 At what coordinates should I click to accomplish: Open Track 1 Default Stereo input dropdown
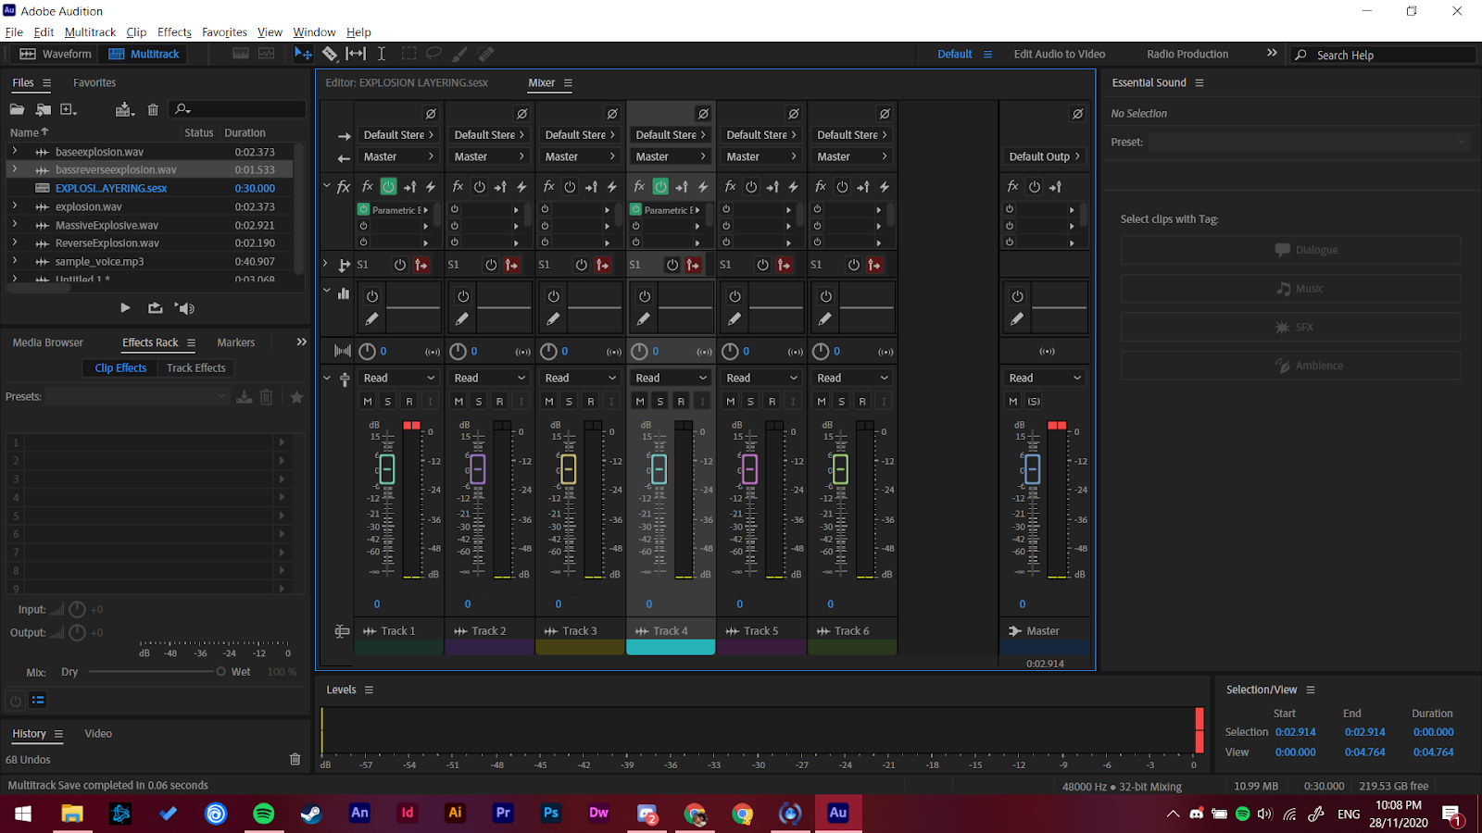398,135
